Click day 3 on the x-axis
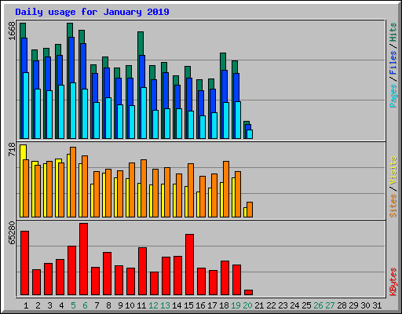Viewport: 402px width, 314px height. click(49, 305)
